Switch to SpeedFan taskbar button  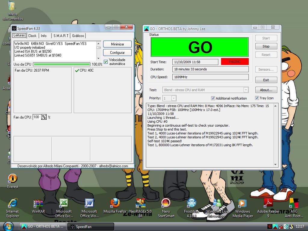click(x=91, y=226)
